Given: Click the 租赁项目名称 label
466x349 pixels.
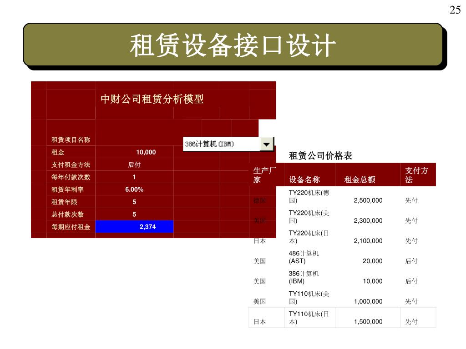Looking at the screenshot, I should [x=71, y=140].
